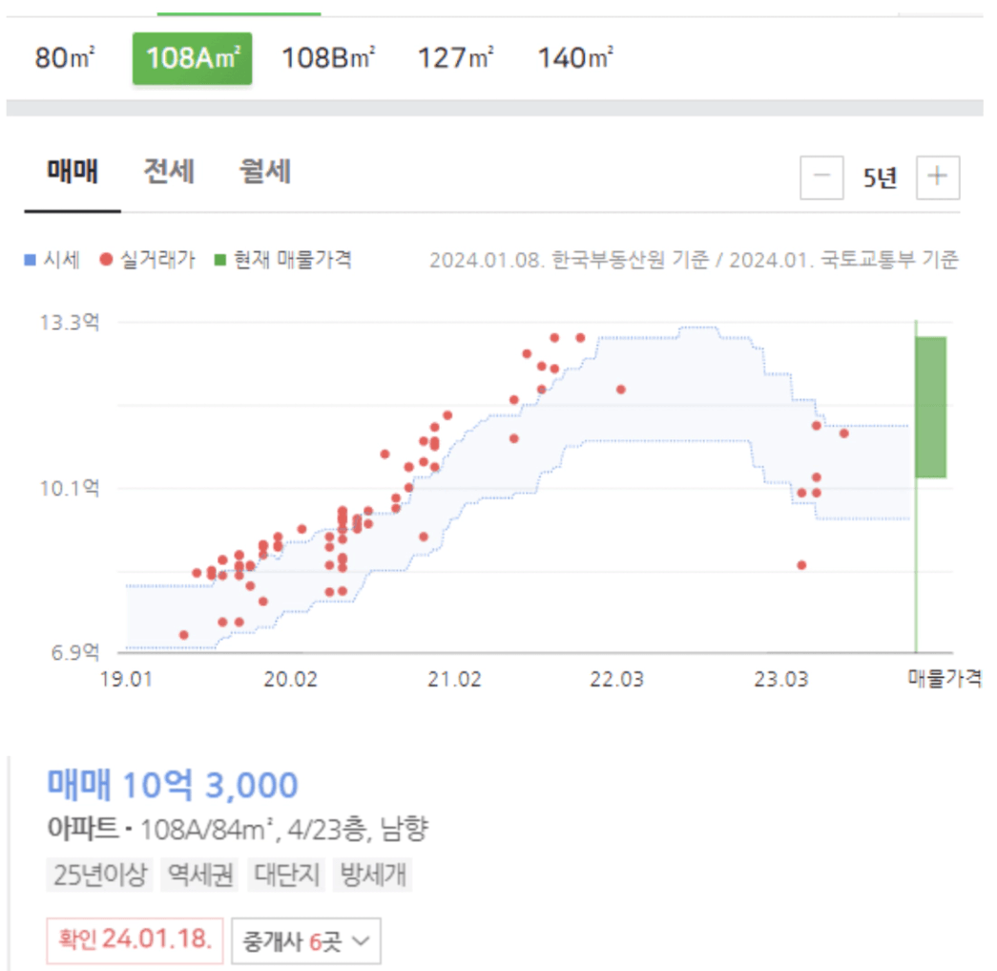This screenshot has width=997, height=971.
Task: Click the 대단지 tag
Action: pyautogui.click(x=287, y=875)
